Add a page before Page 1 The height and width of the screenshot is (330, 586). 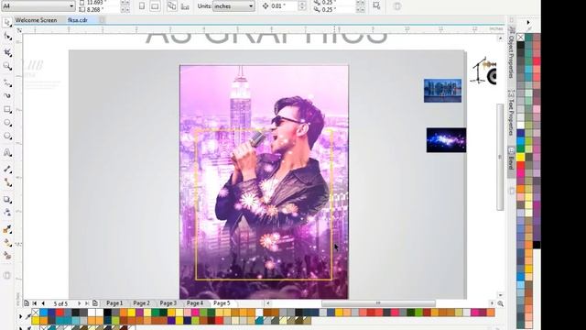(x=27, y=303)
